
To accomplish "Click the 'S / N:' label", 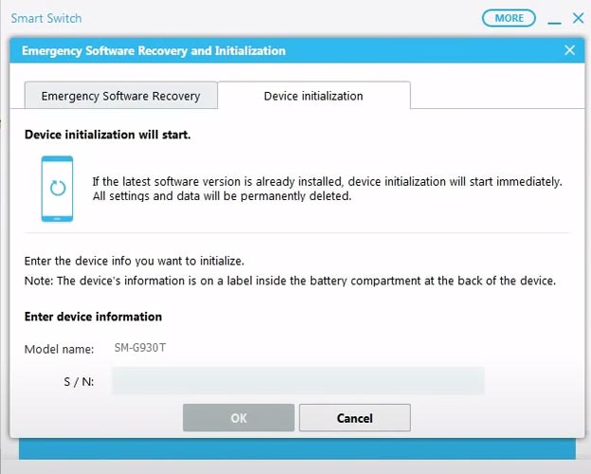I will (x=79, y=381).
